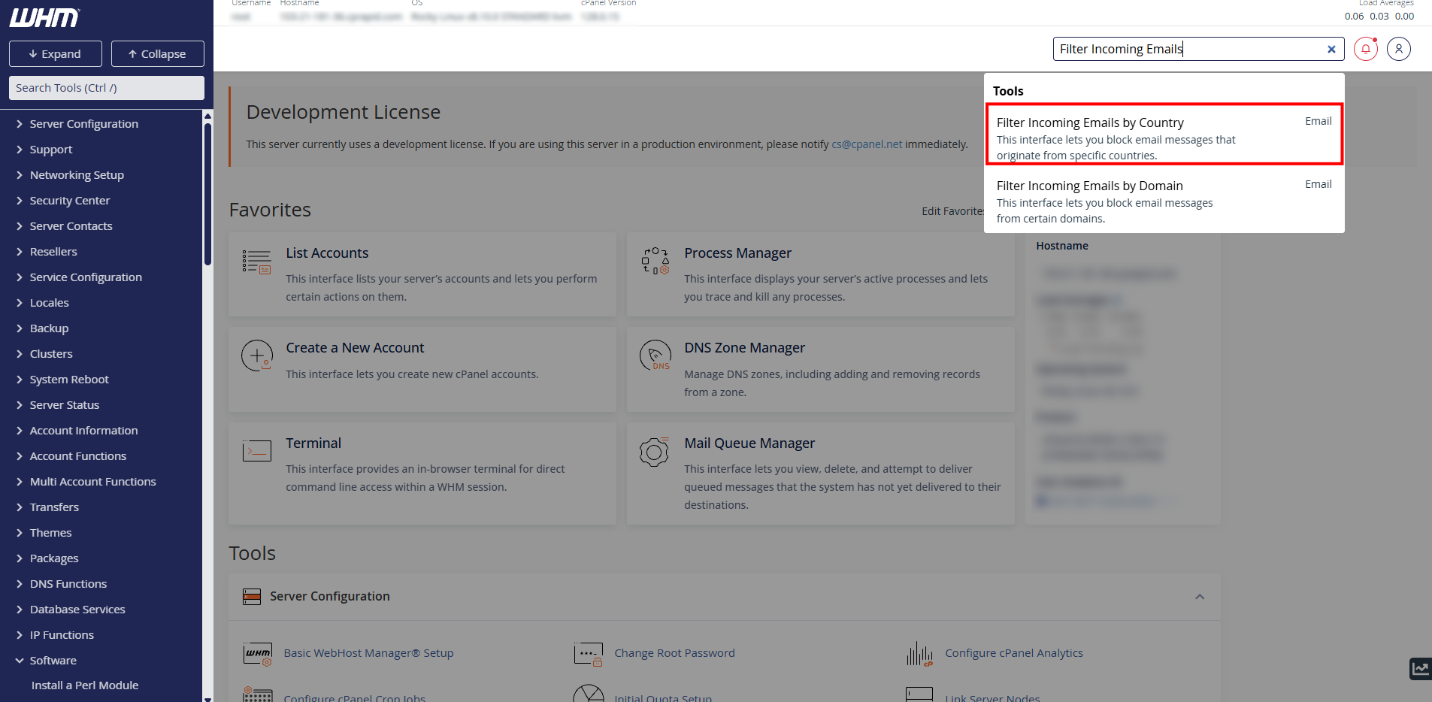Collapse the Software sidebar section
Viewport: 1432px width, 702px height.
pos(53,661)
